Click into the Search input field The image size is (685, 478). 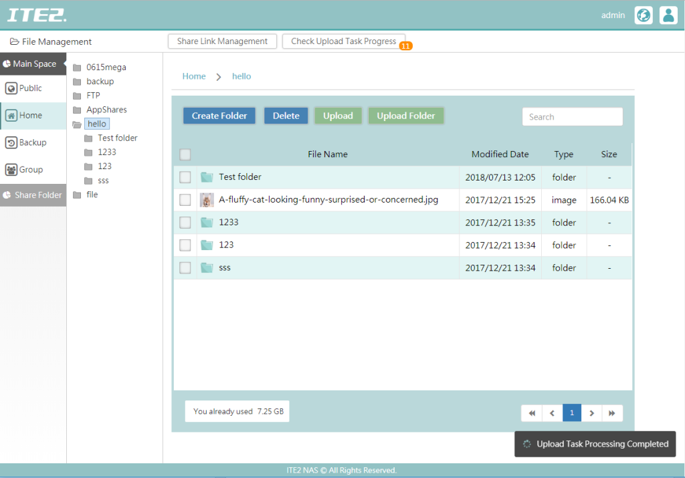[572, 117]
